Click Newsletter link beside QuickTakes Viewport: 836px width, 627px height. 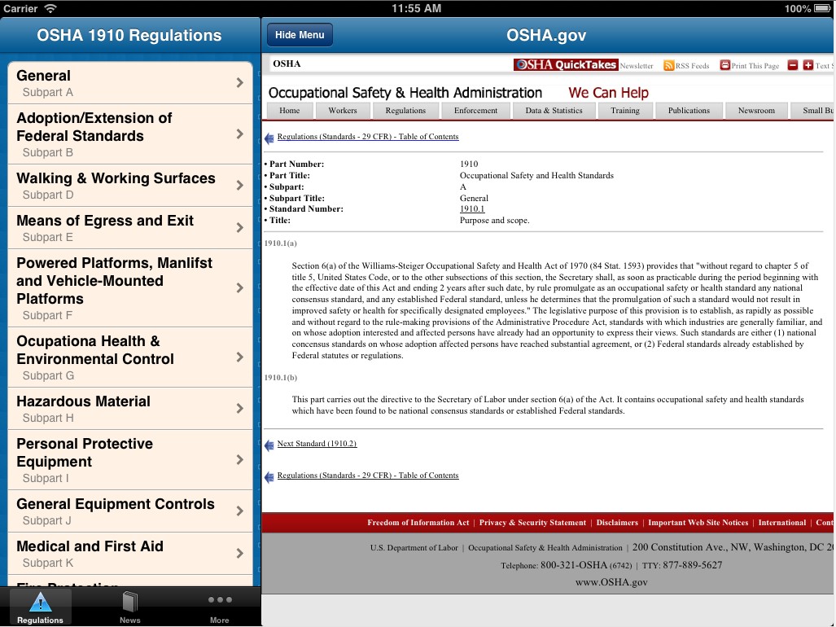[637, 66]
